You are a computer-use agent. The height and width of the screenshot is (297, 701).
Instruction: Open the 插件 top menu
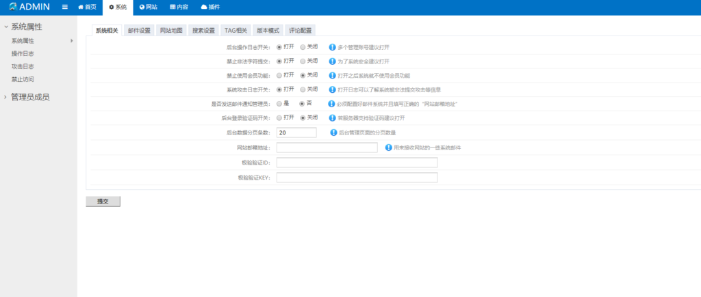pyautogui.click(x=210, y=7)
